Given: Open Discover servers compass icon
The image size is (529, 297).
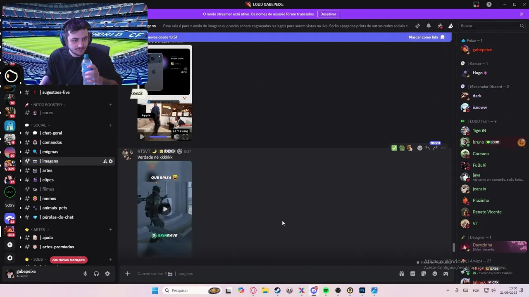Looking at the screenshot, I should pos(10,258).
